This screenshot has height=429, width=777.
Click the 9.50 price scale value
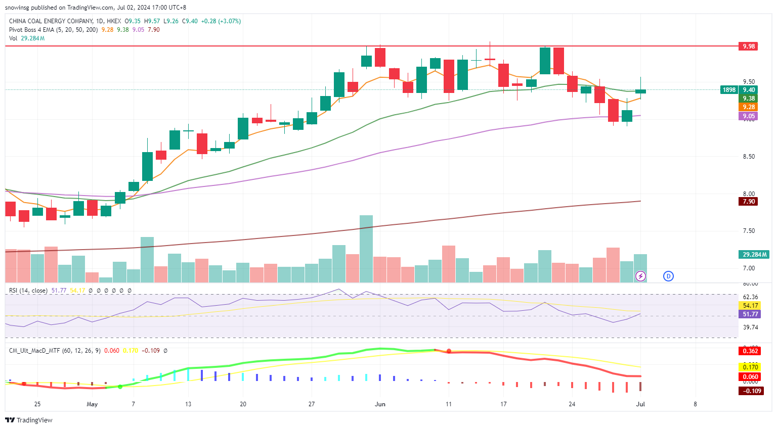tap(749, 82)
